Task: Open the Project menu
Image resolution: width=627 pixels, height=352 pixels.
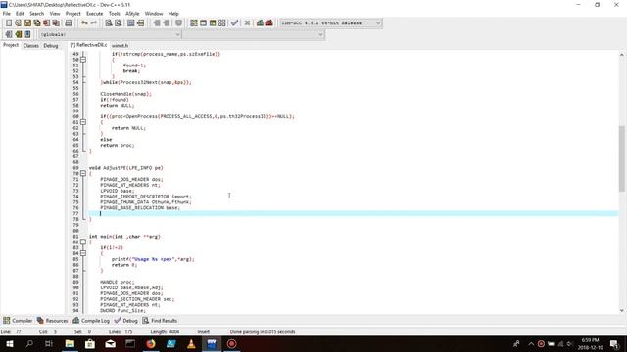Action: (x=73, y=13)
